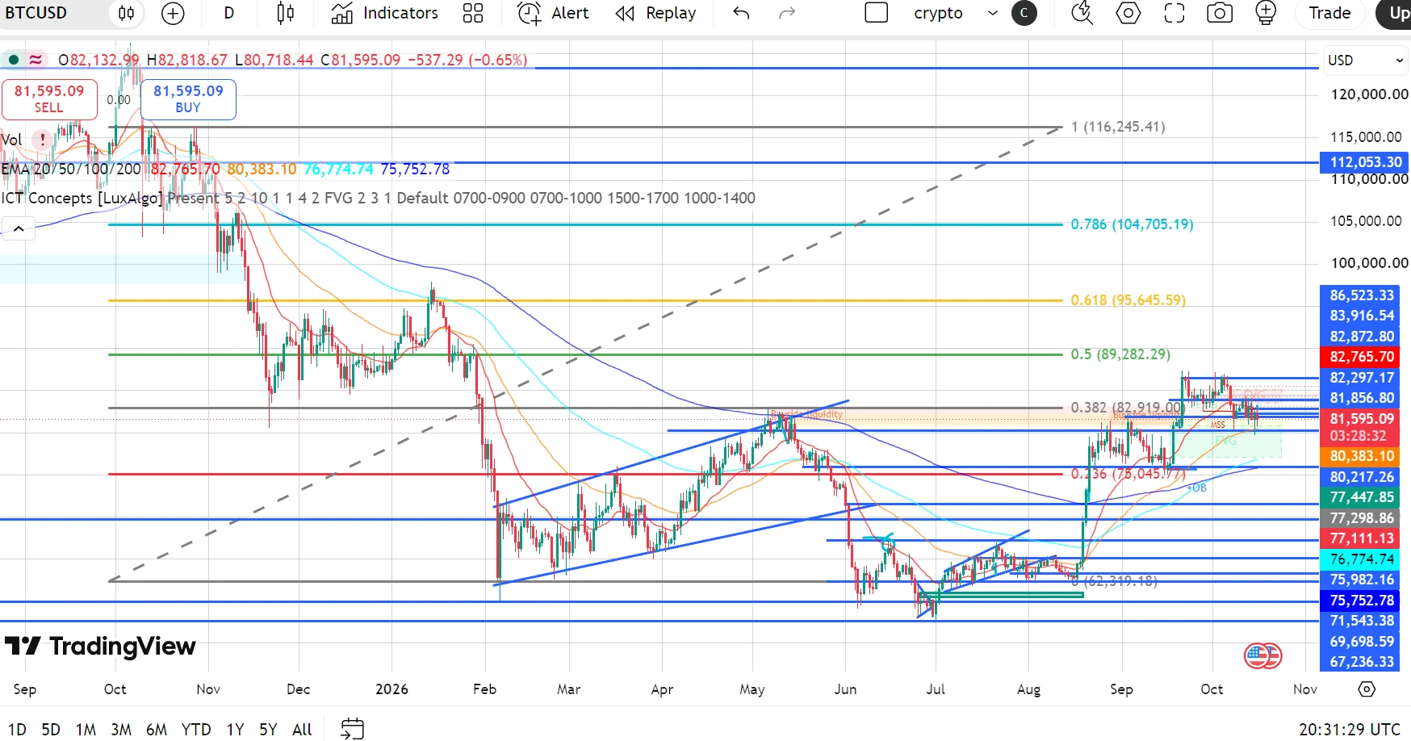This screenshot has height=741, width=1411.
Task: Open quick search magnifier icon
Action: tap(1082, 13)
